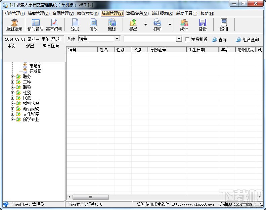Image resolution: width=266 pixels, height=210 pixels.
Task: Open 部门管理 department management icon
Action: pyautogui.click(x=36, y=22)
